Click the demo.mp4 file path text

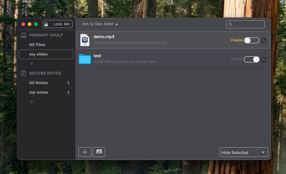click(130, 43)
